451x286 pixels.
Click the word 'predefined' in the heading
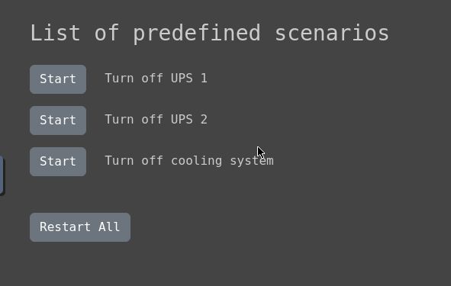click(x=197, y=34)
